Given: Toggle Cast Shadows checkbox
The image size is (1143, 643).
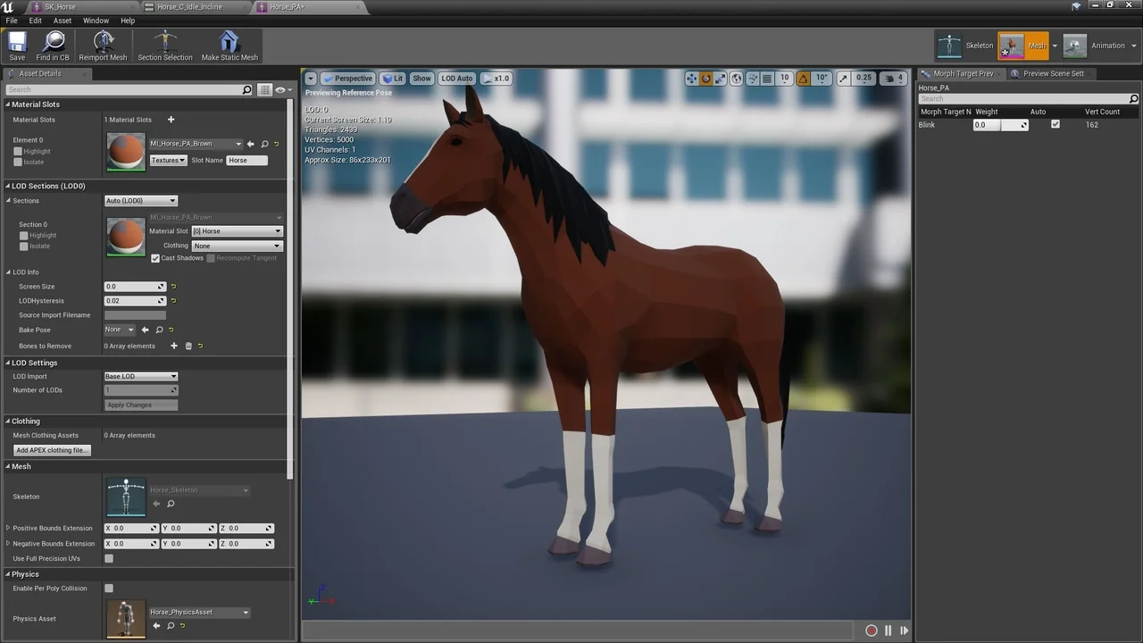Looking at the screenshot, I should tap(155, 258).
